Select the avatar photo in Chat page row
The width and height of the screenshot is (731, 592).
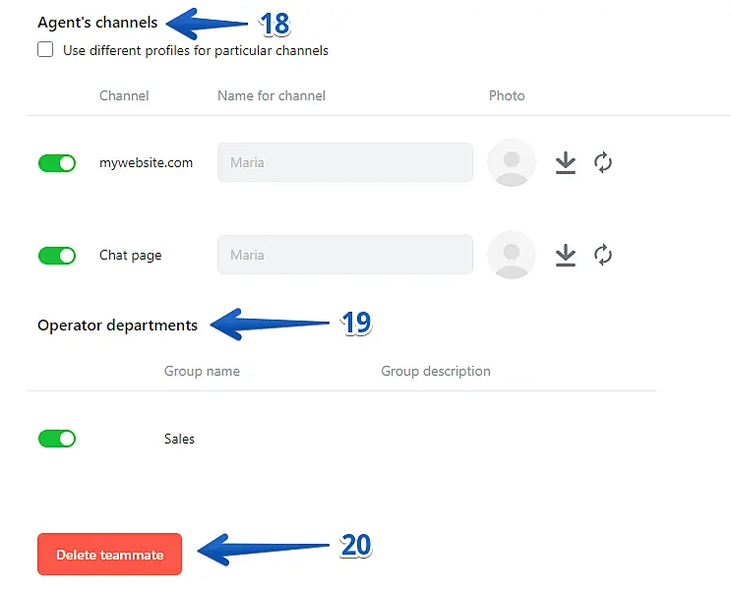(x=512, y=256)
